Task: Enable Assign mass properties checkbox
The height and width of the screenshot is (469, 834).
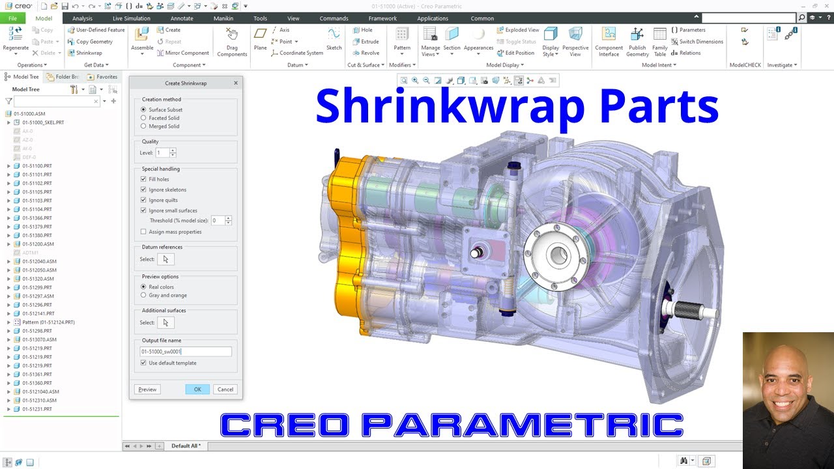Action: point(143,232)
